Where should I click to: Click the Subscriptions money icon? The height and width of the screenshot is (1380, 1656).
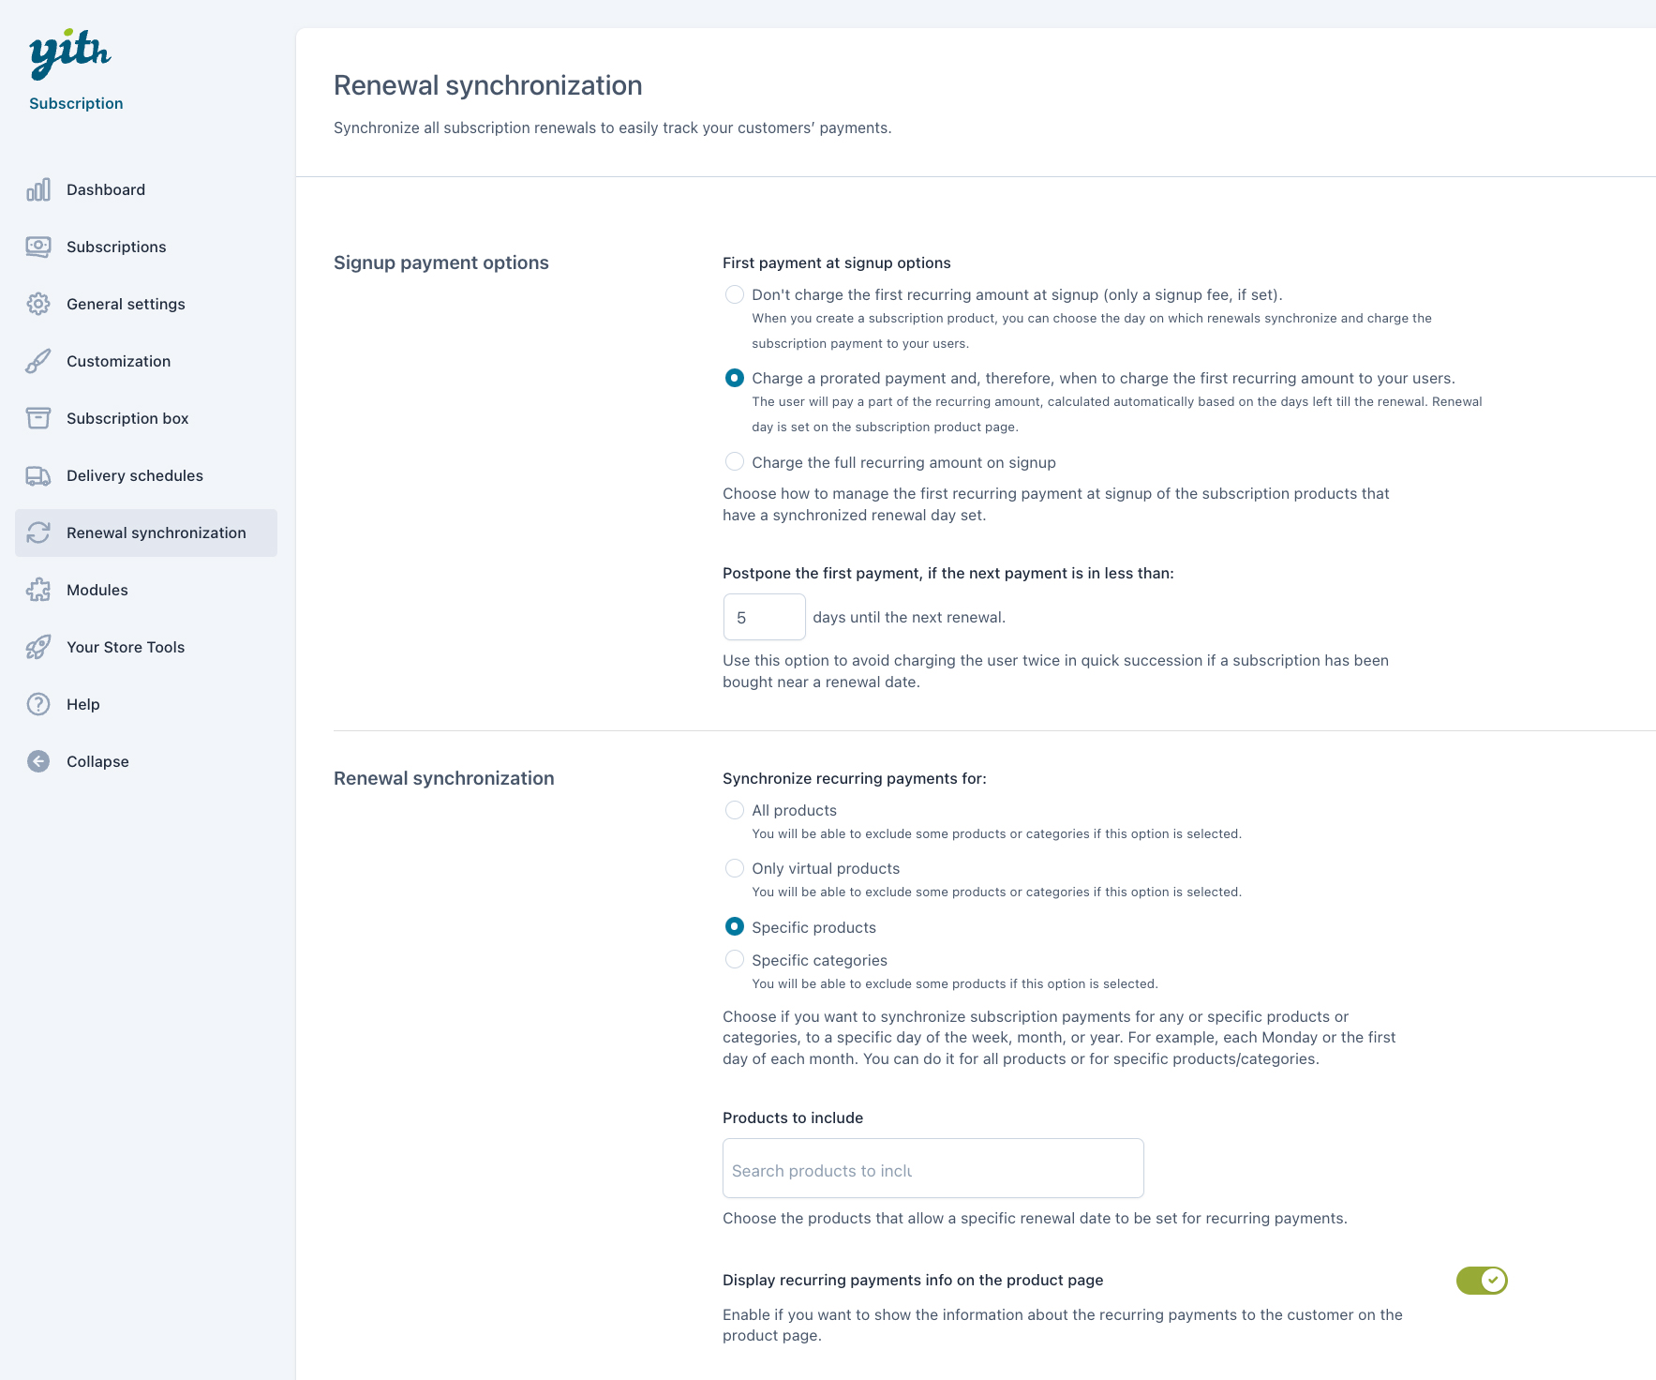38,247
